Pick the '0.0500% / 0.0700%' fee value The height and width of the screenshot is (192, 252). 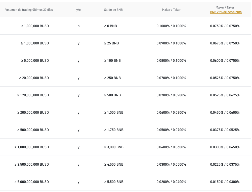pyautogui.click(x=171, y=130)
